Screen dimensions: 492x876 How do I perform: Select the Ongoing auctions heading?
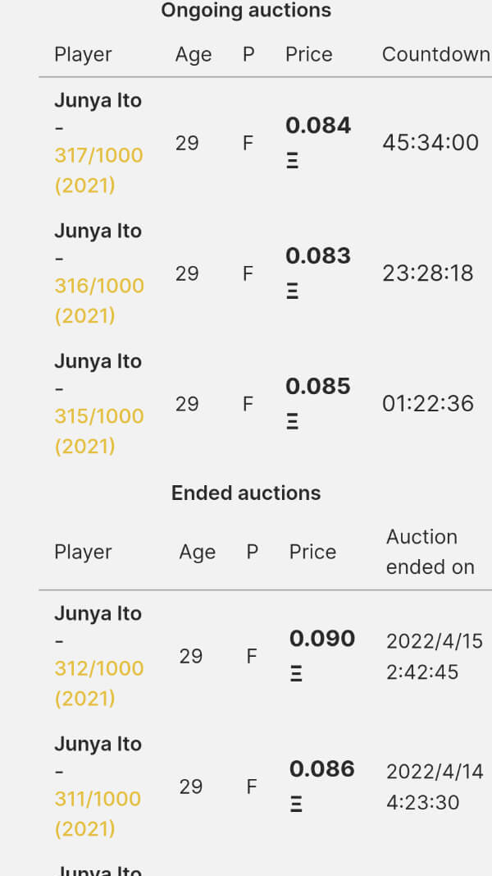(x=246, y=11)
